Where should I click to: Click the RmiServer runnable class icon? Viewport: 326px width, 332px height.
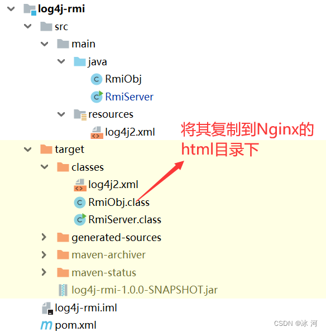[97, 97]
